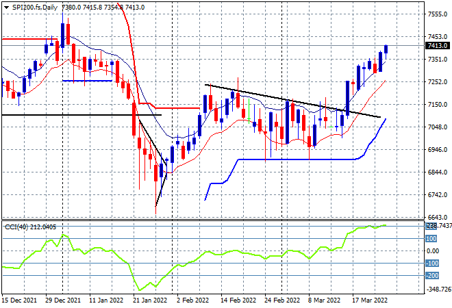Click the 7453.0 price axis label
Viewport: 452px width, 308px height.
coord(438,36)
